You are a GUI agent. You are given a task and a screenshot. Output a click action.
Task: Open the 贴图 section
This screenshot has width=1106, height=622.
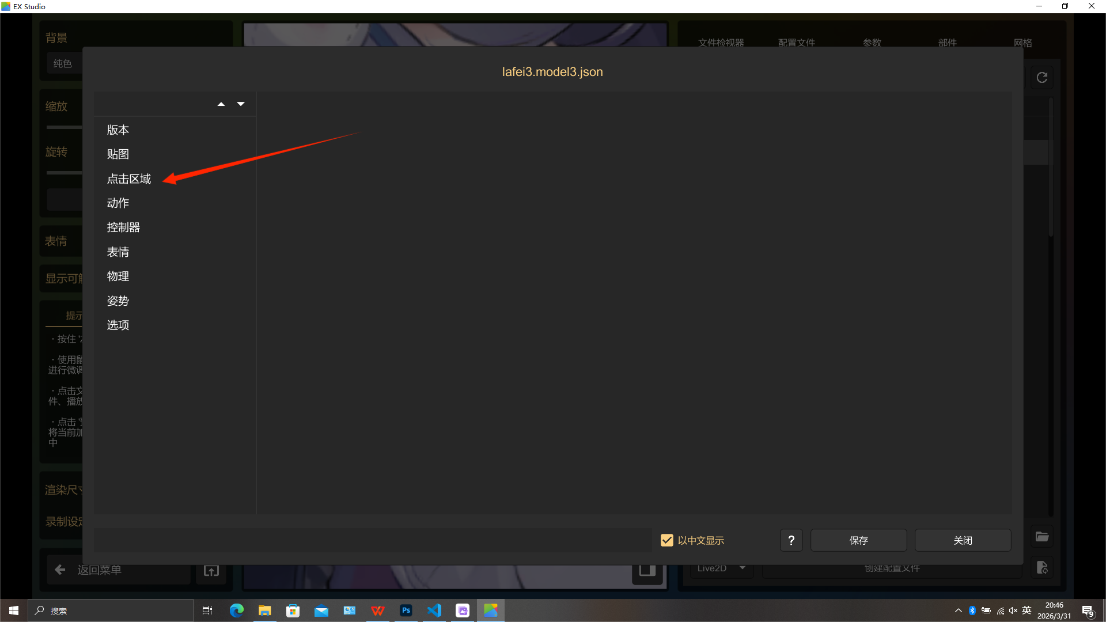click(x=118, y=154)
